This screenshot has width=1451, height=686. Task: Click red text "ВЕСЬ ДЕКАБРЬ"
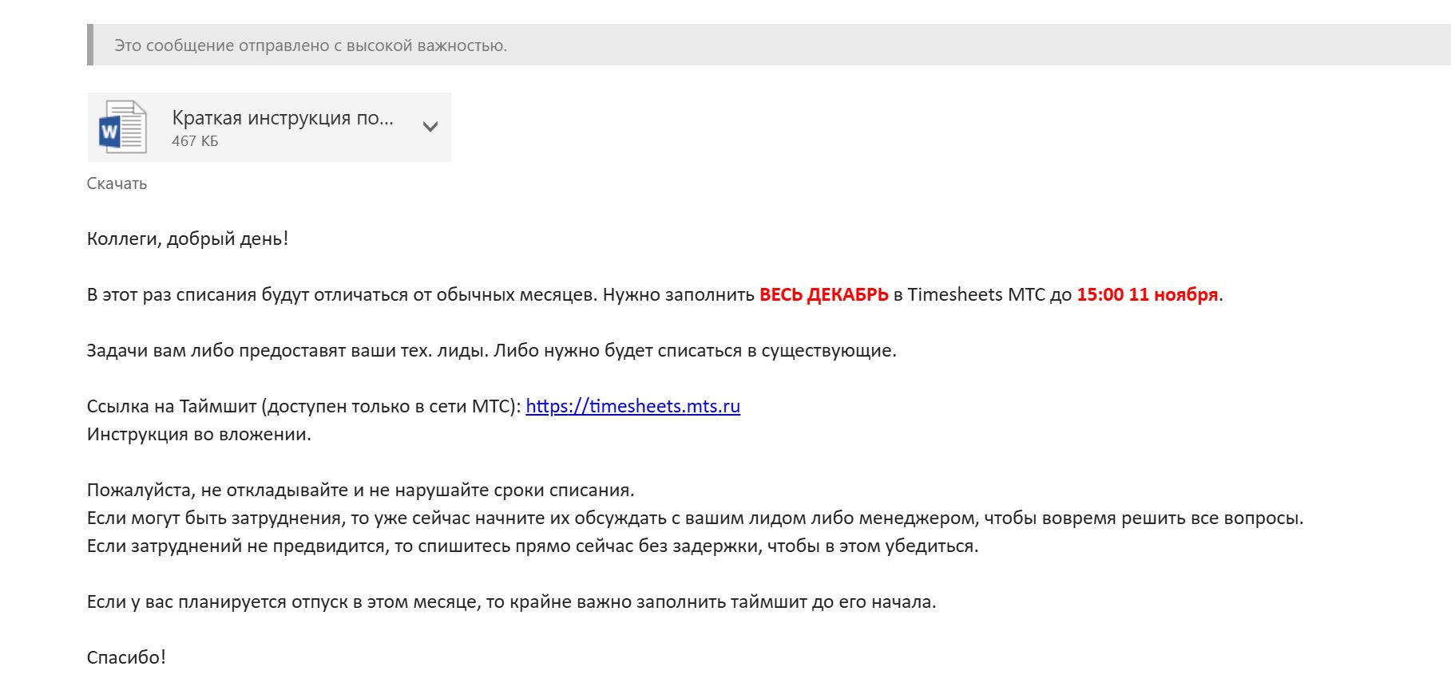coord(823,294)
